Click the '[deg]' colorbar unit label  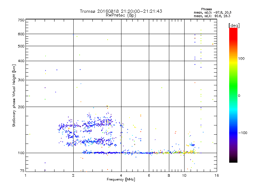234,25
